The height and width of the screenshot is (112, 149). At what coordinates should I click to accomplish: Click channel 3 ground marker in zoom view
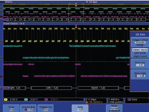pos(1,77)
